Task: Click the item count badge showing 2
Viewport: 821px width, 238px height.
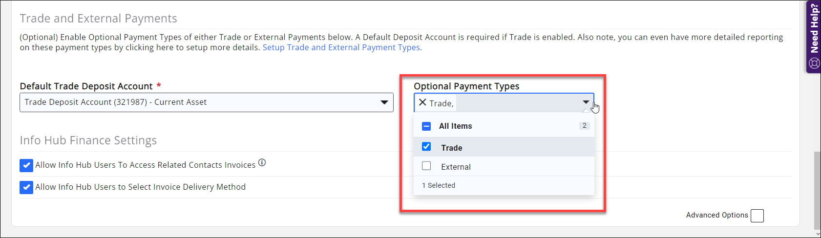Action: [x=584, y=126]
